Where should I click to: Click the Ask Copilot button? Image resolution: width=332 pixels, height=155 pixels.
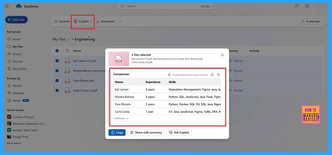179,133
